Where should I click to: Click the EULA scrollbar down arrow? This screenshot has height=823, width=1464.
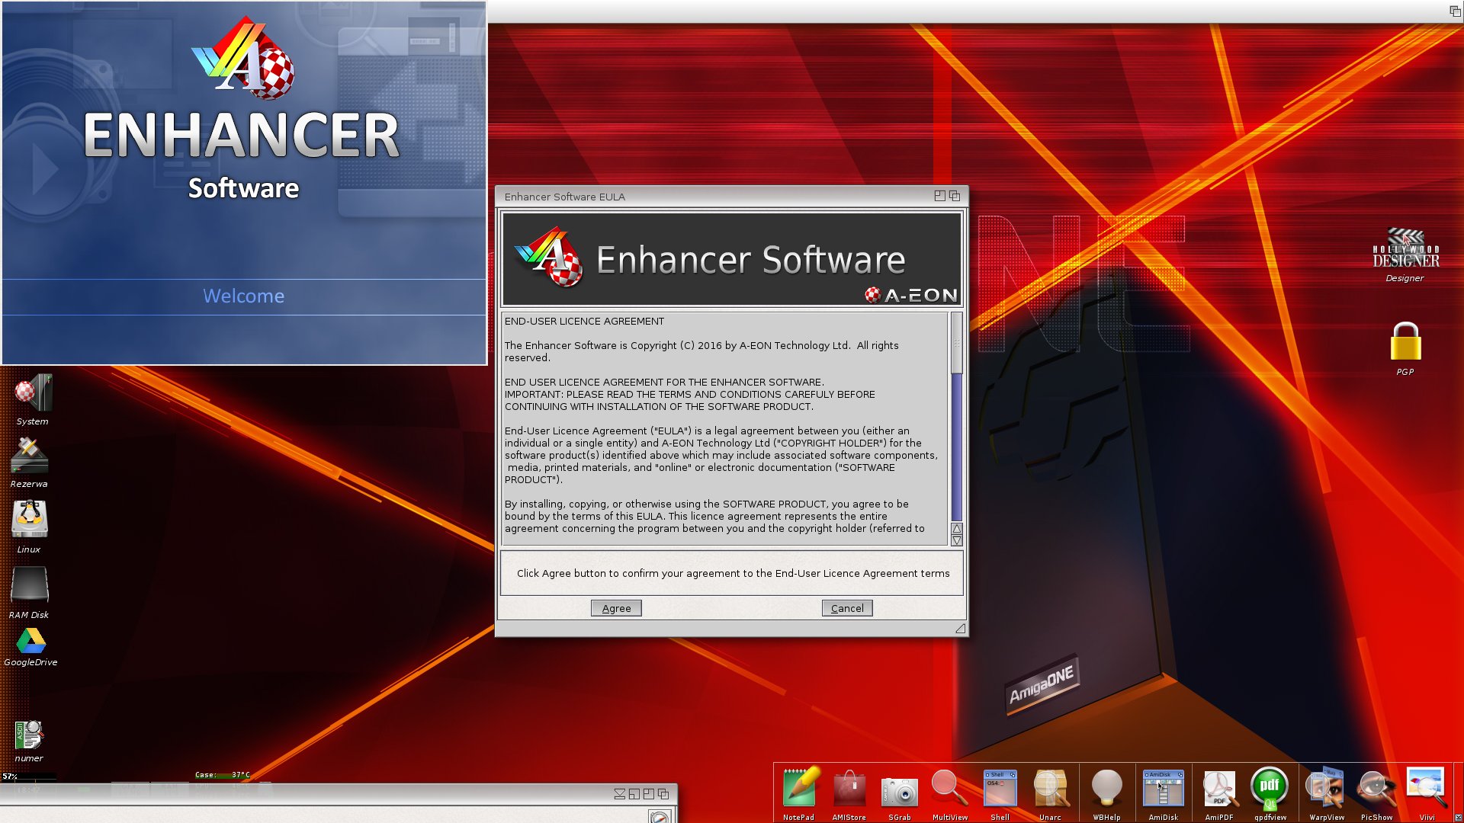click(x=956, y=540)
